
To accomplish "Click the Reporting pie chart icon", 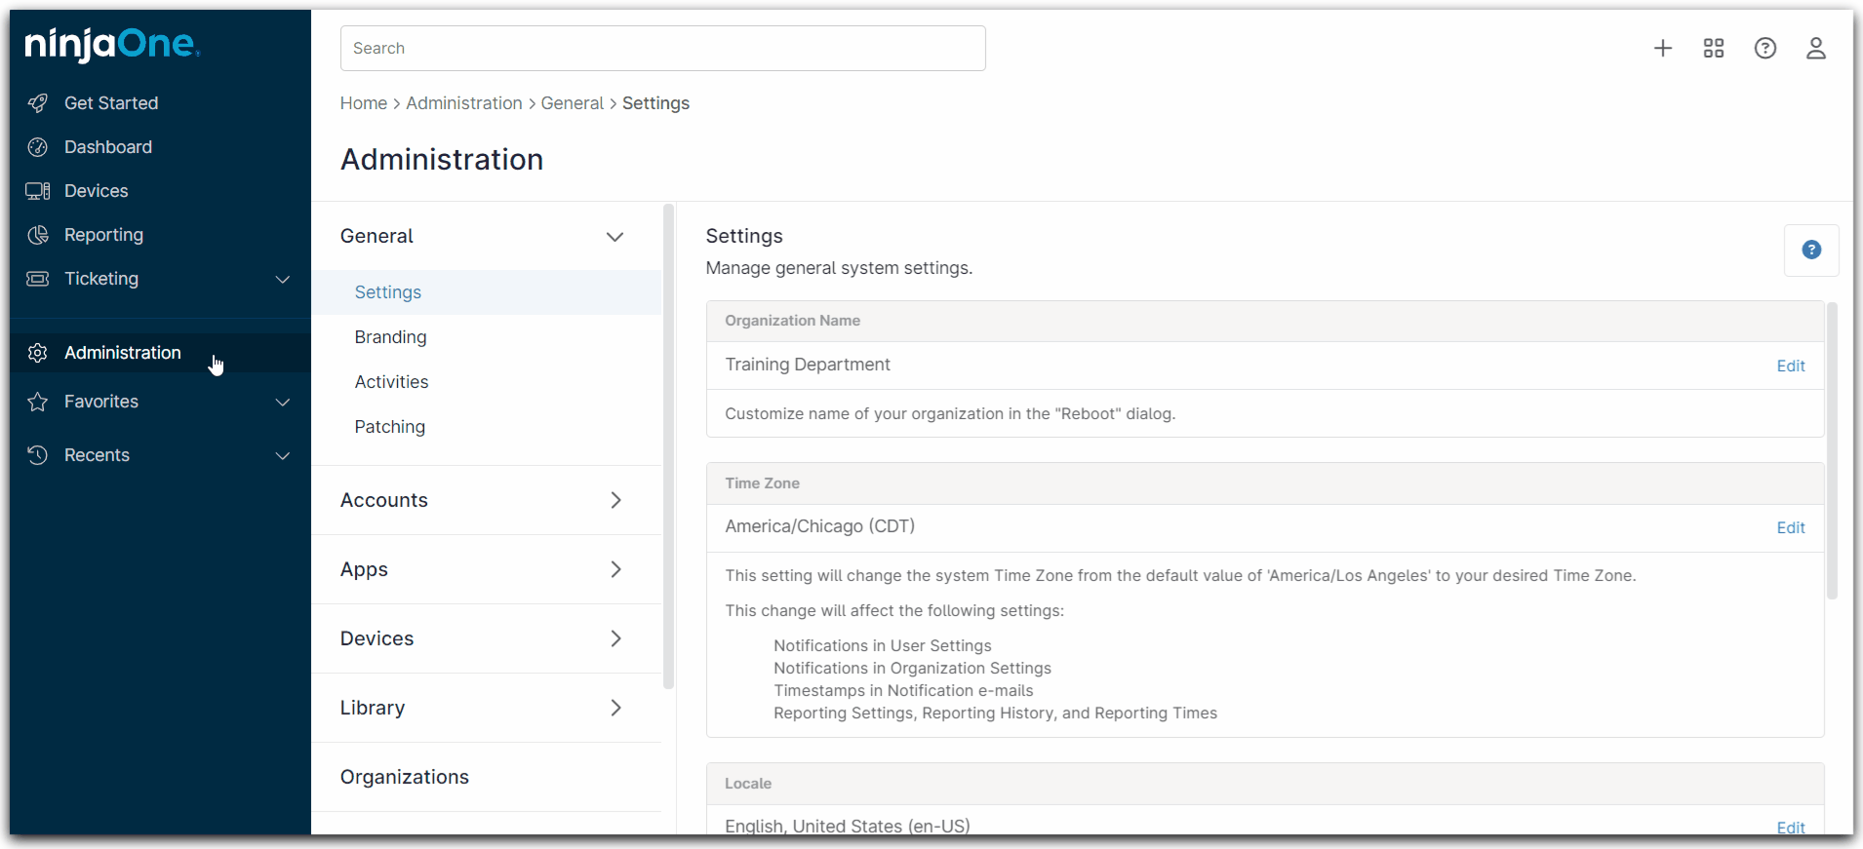I will pos(38,235).
